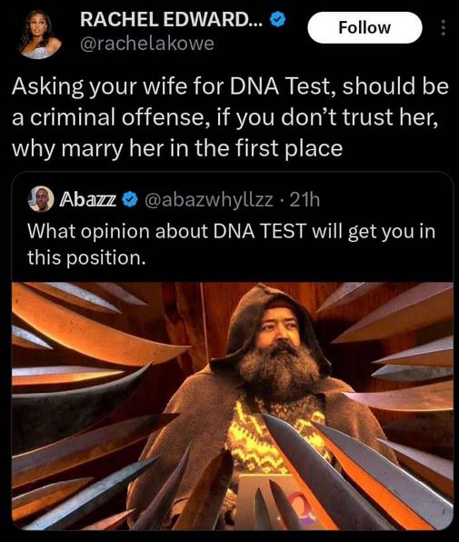
Task: Click the RACHEL EDWARD display name
Action: [x=172, y=19]
